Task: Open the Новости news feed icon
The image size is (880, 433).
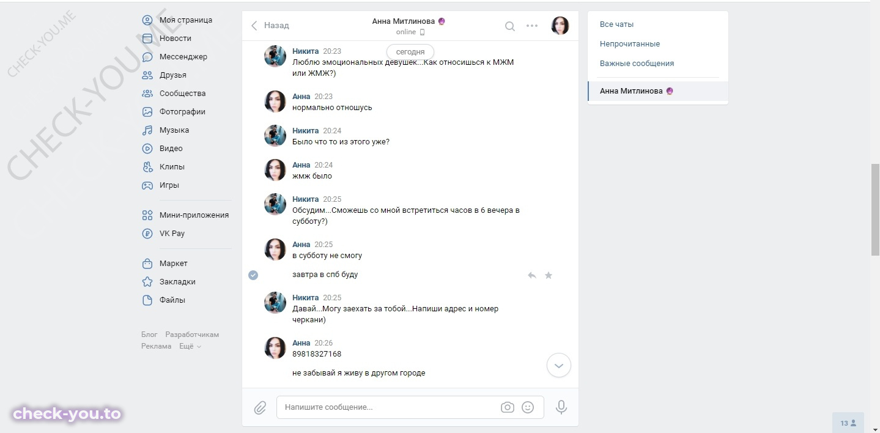Action: 147,39
